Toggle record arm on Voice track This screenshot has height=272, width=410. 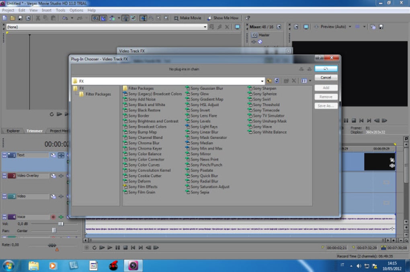(53, 217)
